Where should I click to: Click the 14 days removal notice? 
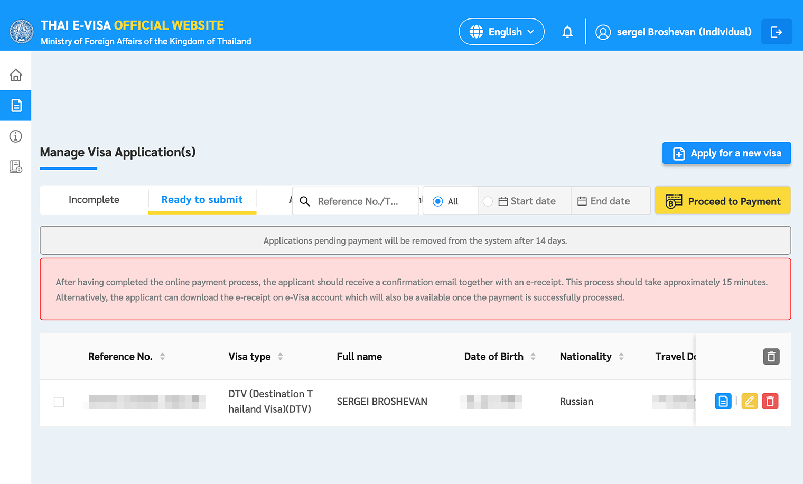click(415, 240)
